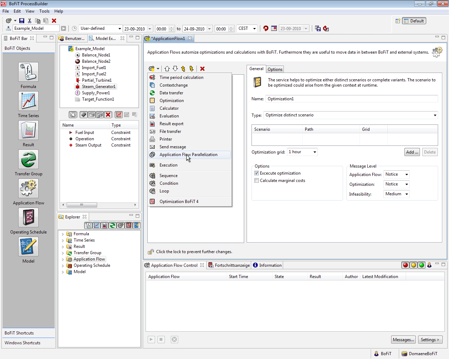Switch to the Options tab
This screenshot has width=449, height=359.
point(275,69)
